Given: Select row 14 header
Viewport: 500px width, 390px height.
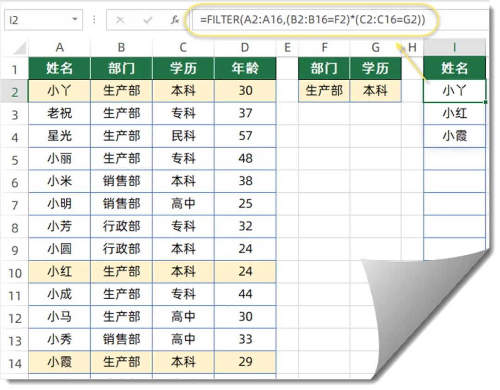Looking at the screenshot, I should pyautogui.click(x=15, y=363).
